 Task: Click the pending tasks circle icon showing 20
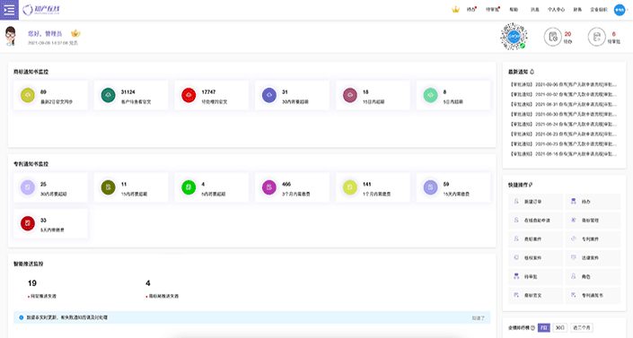(553, 37)
